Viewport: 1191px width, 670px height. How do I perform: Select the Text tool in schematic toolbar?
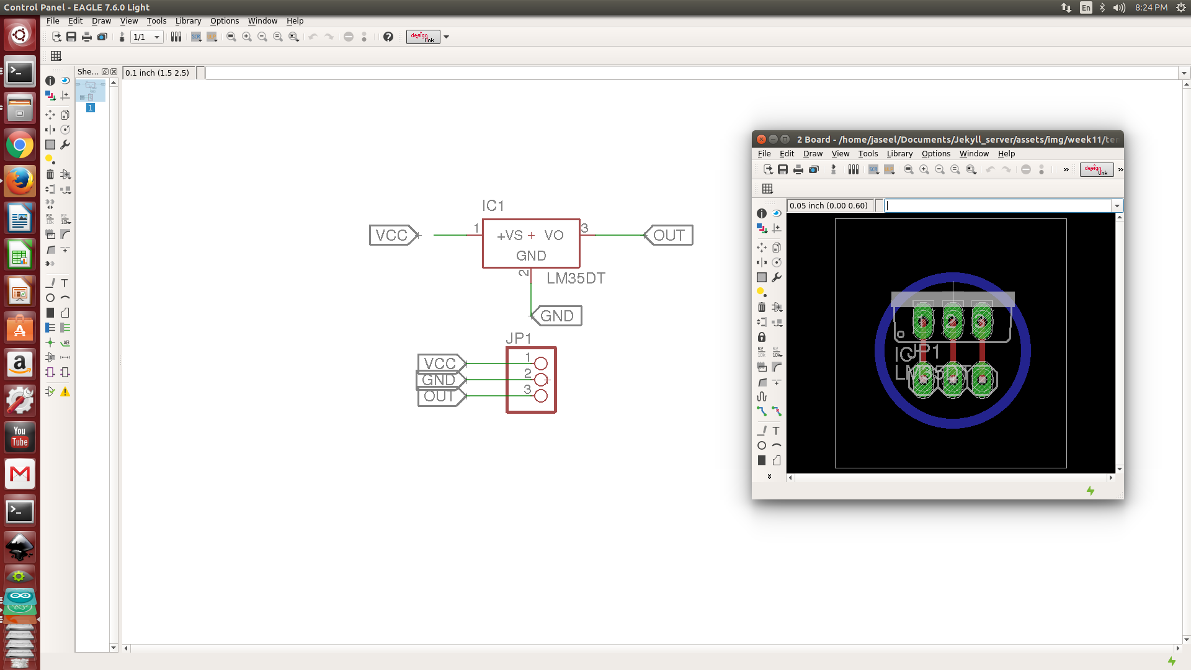65,283
